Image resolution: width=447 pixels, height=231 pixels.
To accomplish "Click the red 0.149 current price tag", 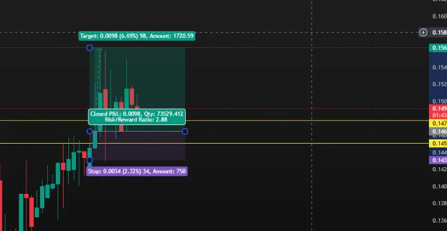I will [x=438, y=108].
